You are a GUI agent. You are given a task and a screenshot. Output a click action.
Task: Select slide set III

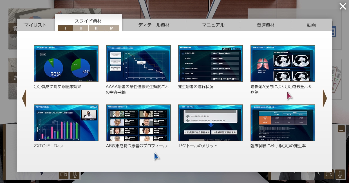pyautogui.click(x=96, y=28)
